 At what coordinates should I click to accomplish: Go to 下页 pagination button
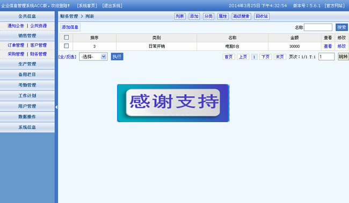tap(266, 57)
